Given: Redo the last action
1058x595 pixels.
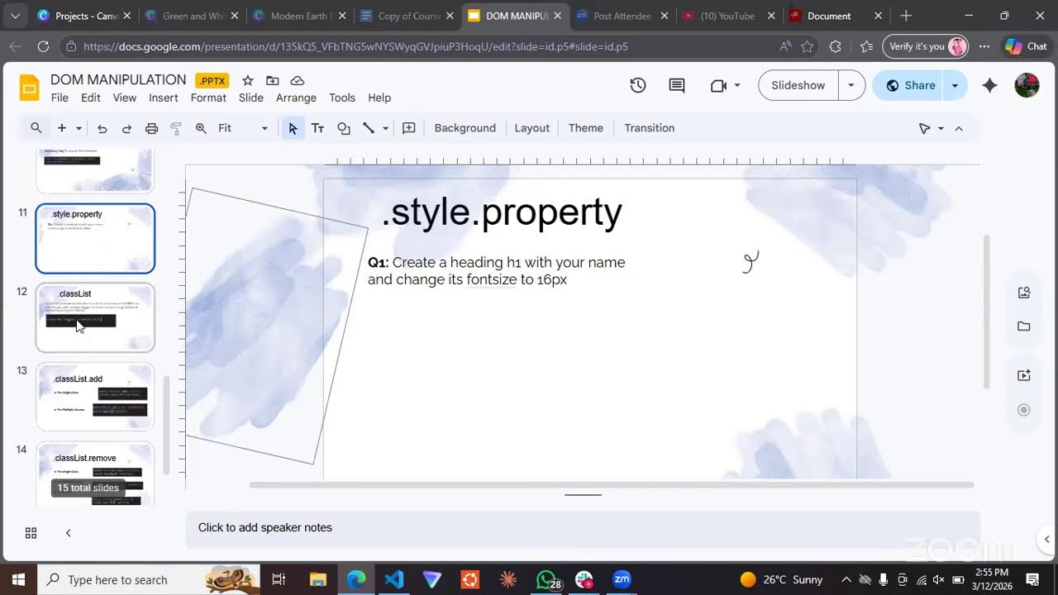Looking at the screenshot, I should (x=127, y=128).
